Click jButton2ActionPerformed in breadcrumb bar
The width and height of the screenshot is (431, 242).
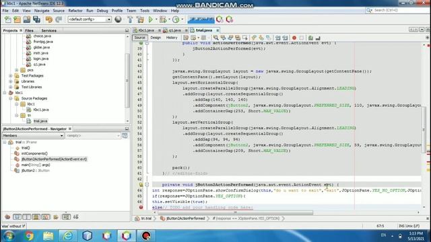[x=186, y=218]
